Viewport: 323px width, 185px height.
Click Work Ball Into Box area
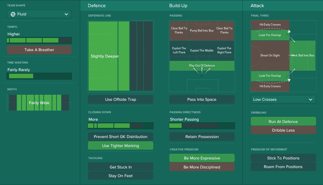302,56
